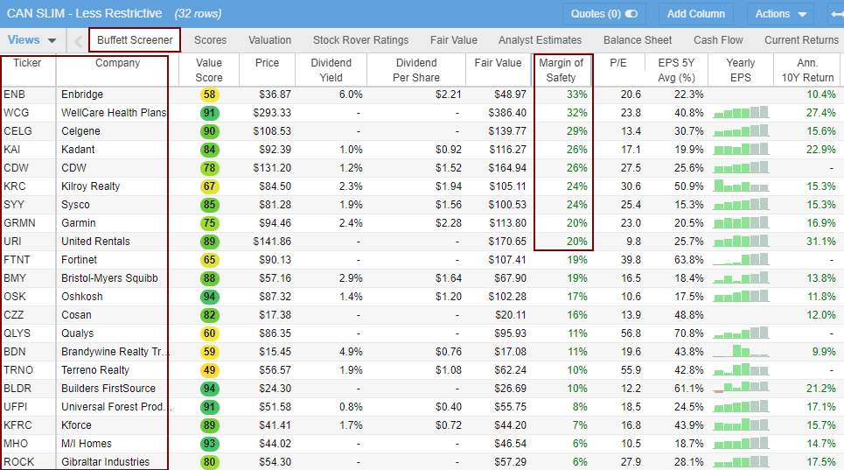Click Oshkosh's value score badge
Screen dimensions: 844x470
209,296
